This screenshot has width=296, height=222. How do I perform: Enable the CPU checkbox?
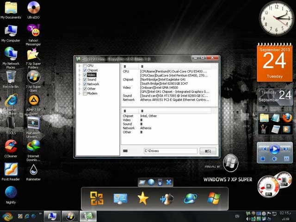coord(85,66)
